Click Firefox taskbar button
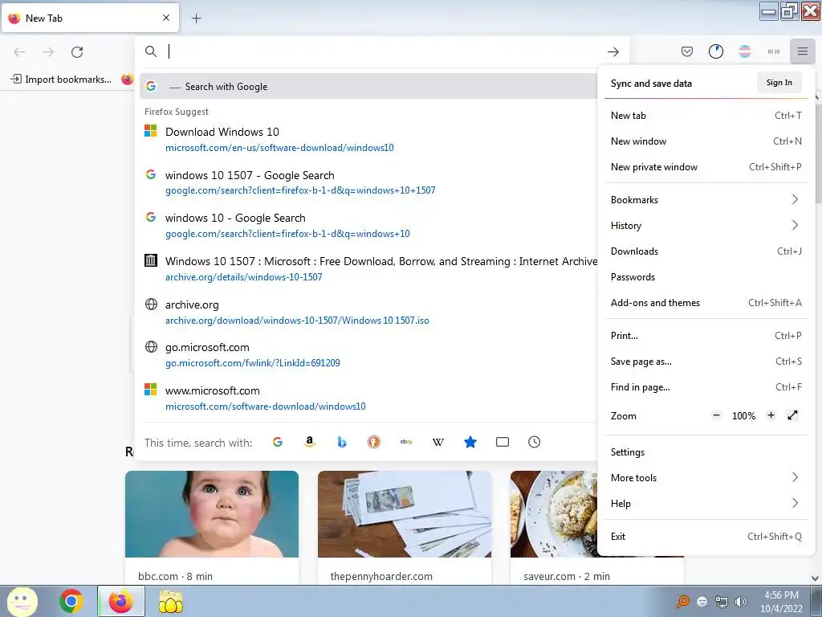The width and height of the screenshot is (822, 617). pyautogui.click(x=121, y=601)
